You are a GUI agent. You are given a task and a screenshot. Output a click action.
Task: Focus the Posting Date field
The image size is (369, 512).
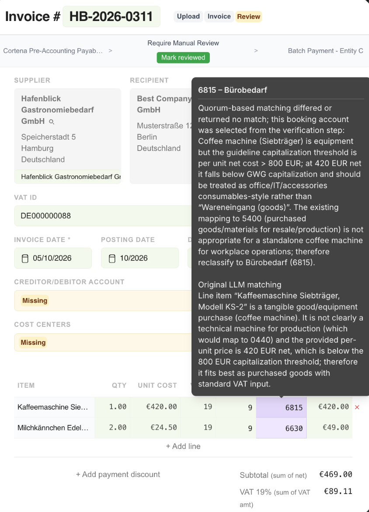[139, 258]
